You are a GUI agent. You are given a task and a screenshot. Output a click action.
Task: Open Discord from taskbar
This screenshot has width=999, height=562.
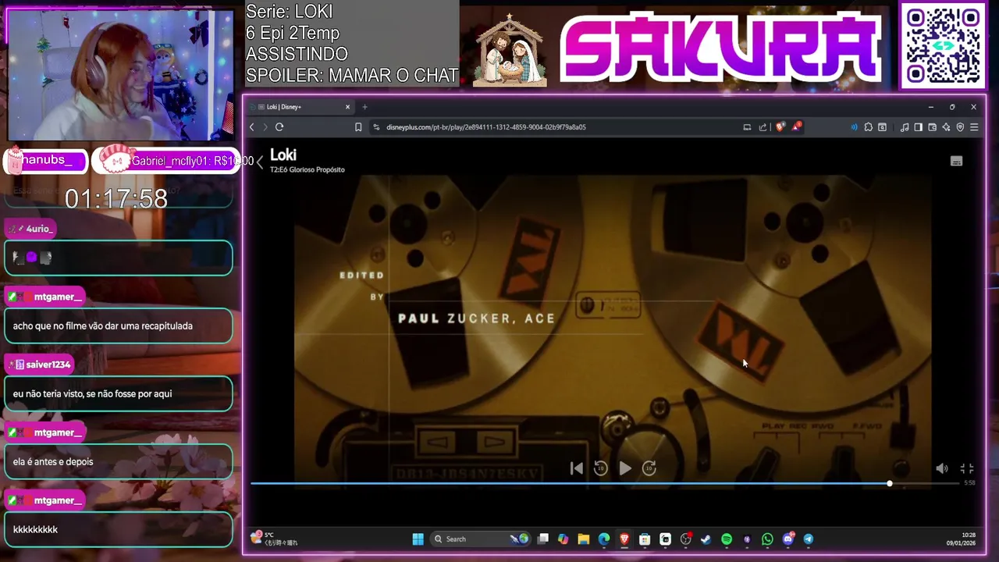click(788, 539)
